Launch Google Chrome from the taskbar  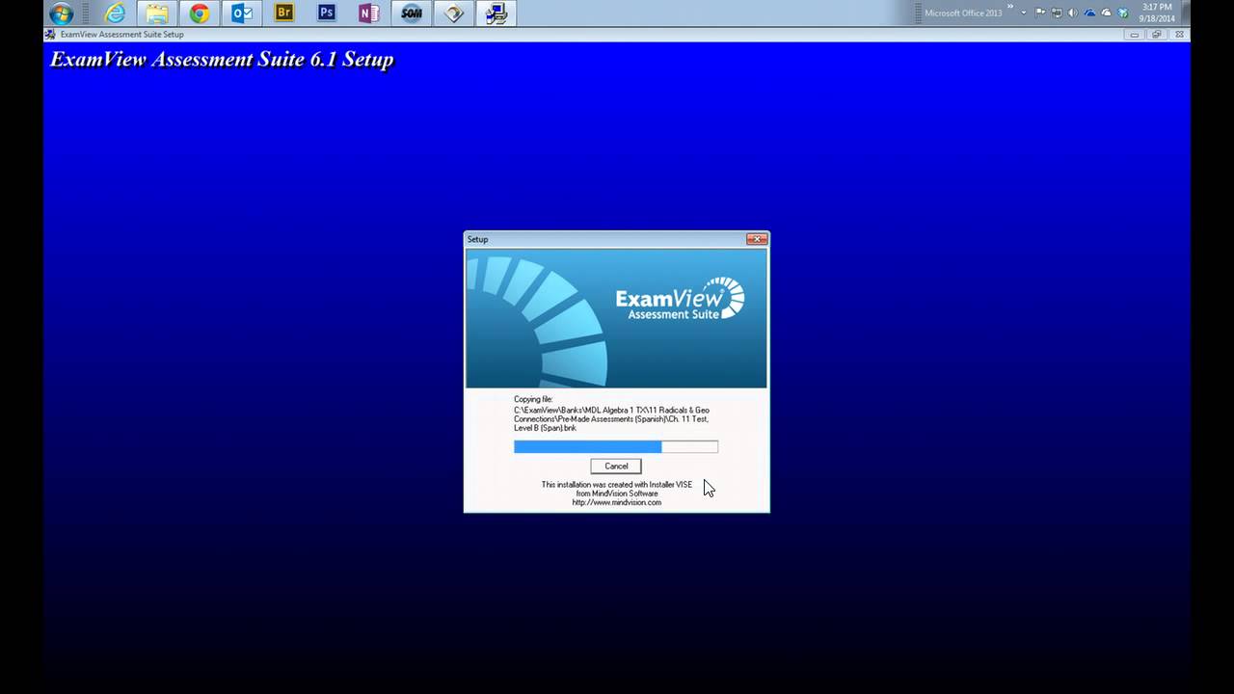tap(200, 13)
